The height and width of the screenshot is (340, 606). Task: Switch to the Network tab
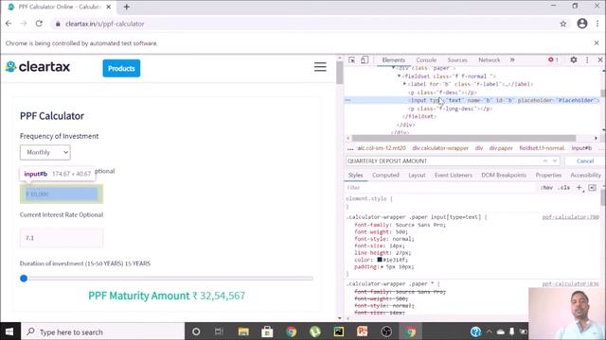[489, 59]
